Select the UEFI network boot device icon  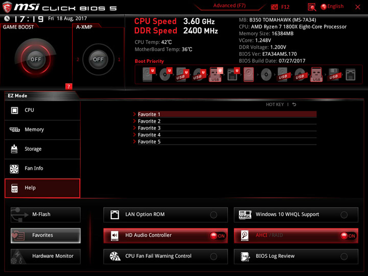[x=233, y=75]
